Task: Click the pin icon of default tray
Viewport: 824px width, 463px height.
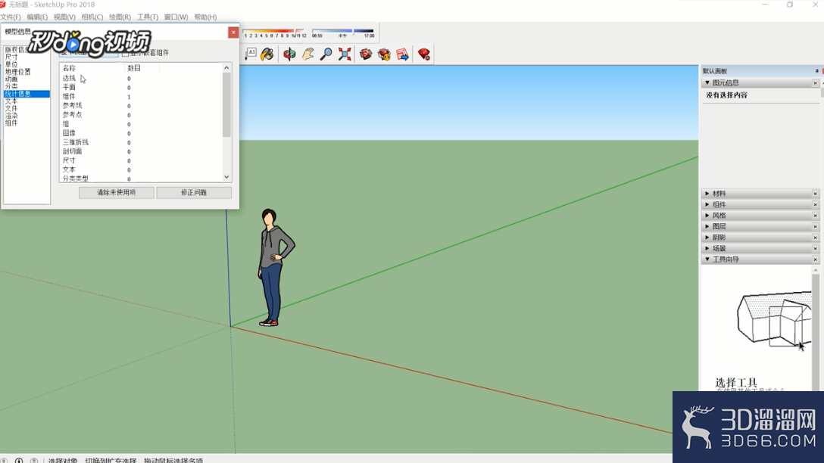Action: click(x=816, y=71)
